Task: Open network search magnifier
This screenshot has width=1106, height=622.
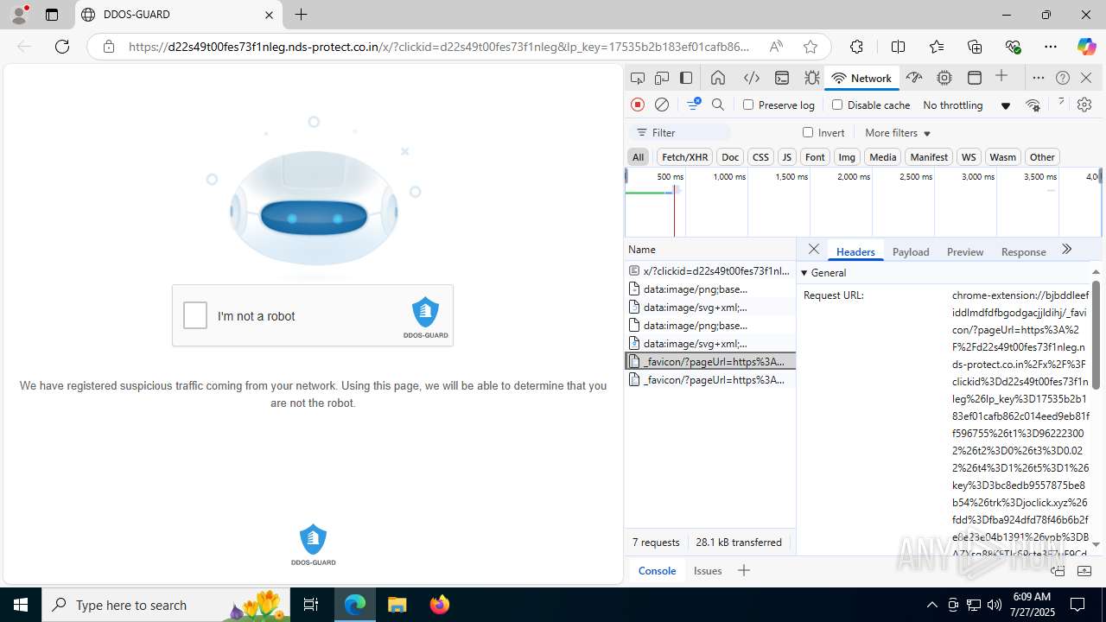Action: [718, 105]
